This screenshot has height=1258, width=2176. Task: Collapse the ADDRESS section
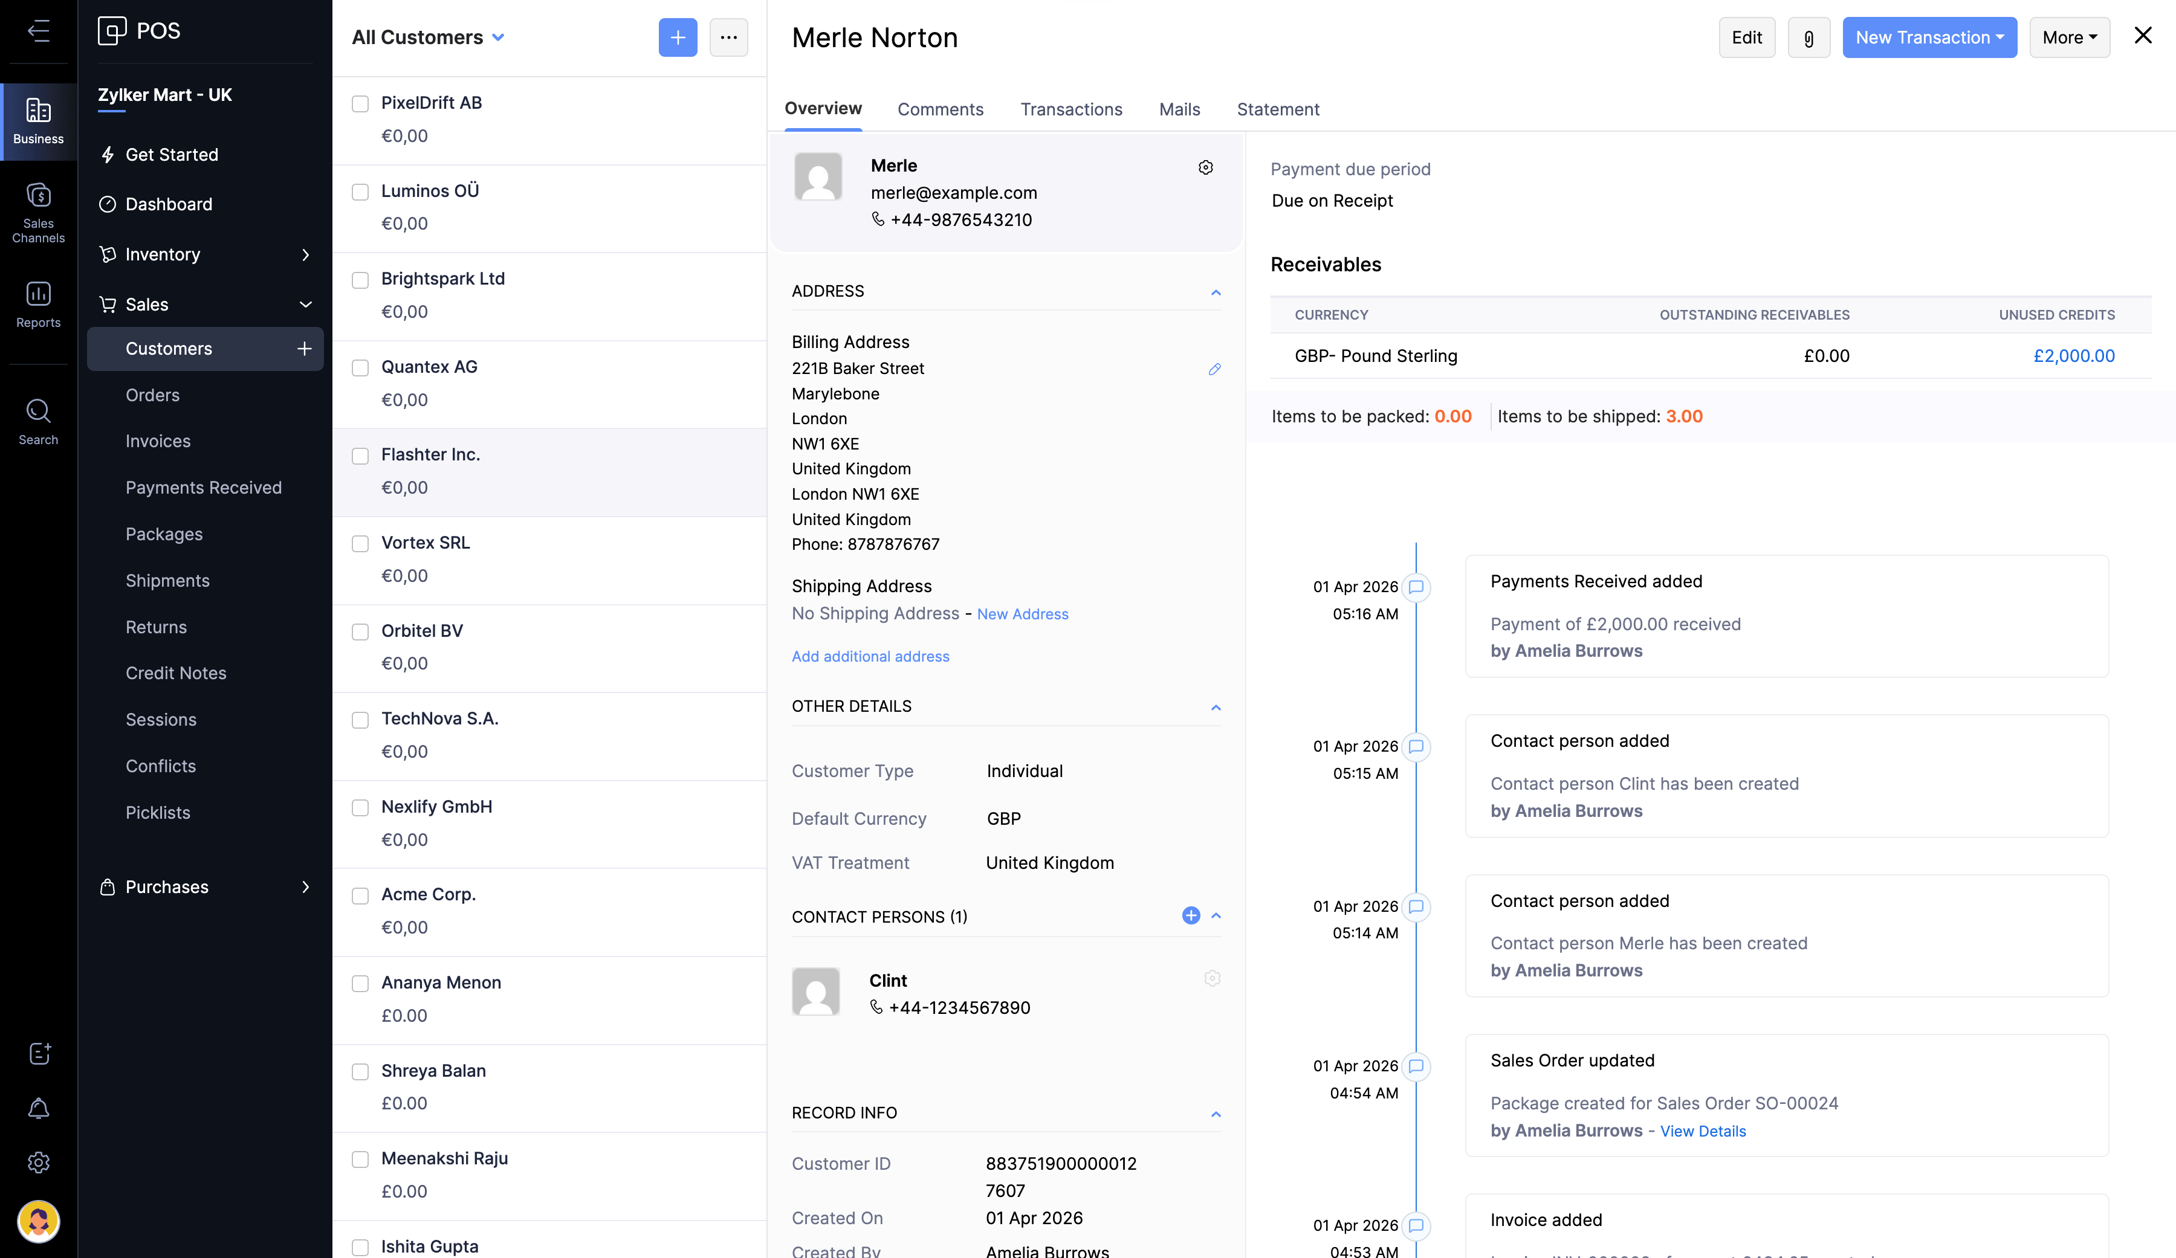(x=1216, y=292)
